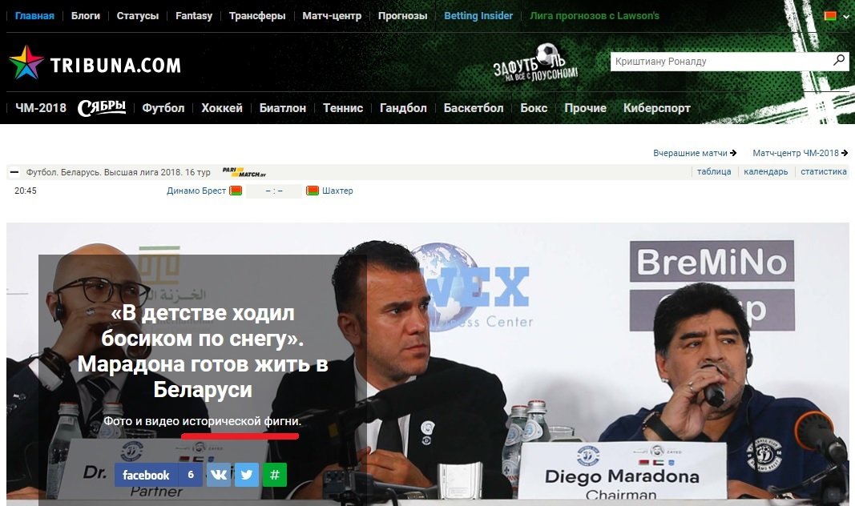855x506 pixels.
Task: Open Динамо Брест team page
Action: 196,191
